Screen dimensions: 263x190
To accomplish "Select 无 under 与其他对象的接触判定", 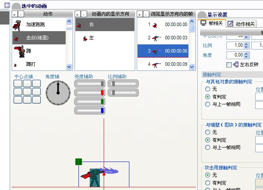I will click(208, 89).
